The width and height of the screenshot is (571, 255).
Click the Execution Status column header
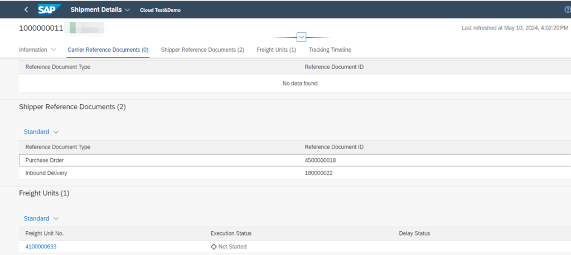(231, 233)
